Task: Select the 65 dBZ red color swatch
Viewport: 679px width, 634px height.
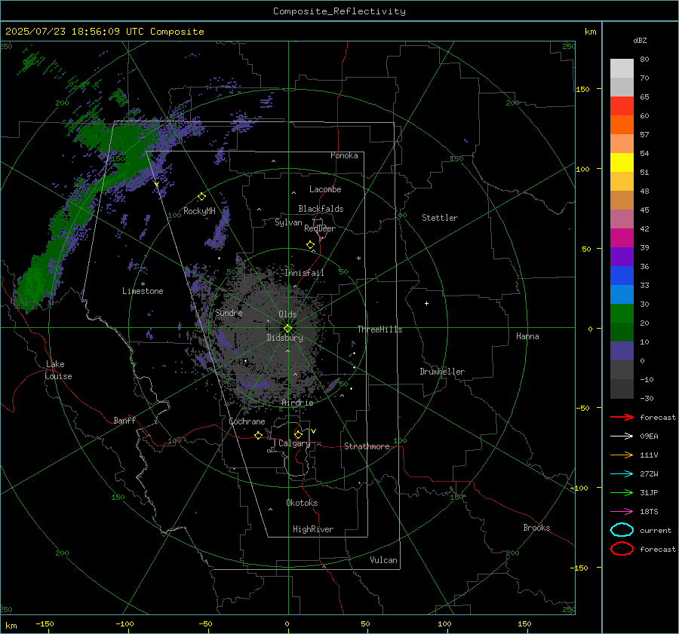Action: coord(622,106)
